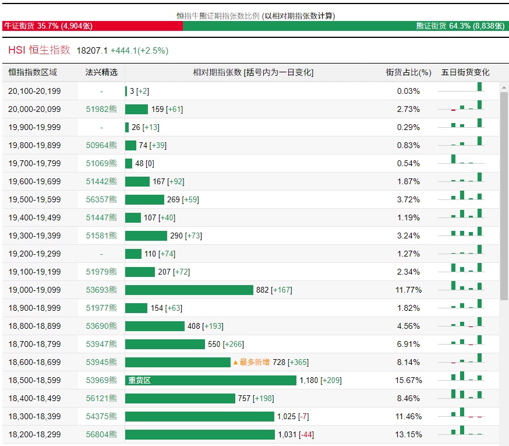Click the 五日街货变化 column header

[x=465, y=72]
